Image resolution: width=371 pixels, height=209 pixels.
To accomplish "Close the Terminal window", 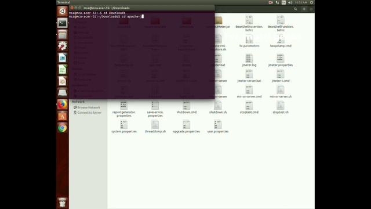I will 72,8.
